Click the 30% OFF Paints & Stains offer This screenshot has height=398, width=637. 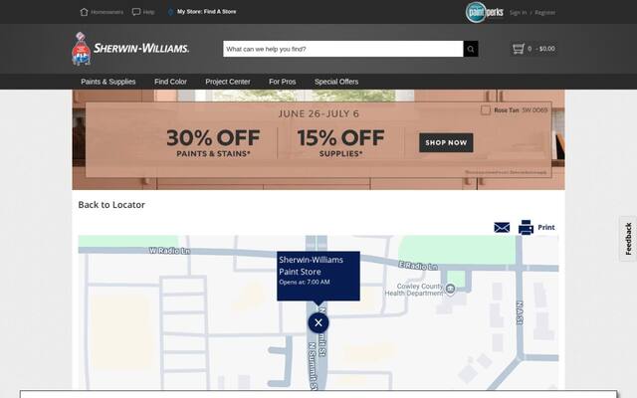point(213,142)
